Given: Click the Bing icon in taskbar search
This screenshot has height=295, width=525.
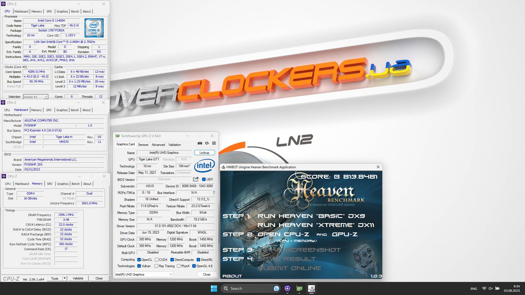Looking at the screenshot, I should [276, 288].
